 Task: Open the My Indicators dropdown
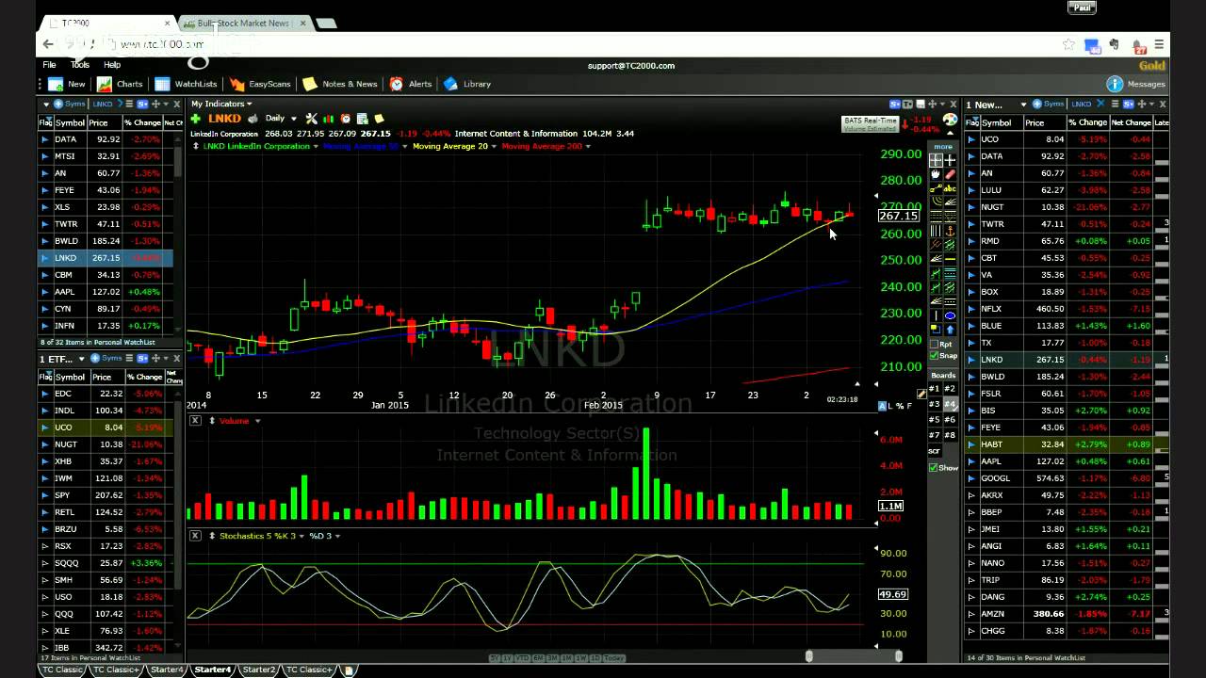221,104
